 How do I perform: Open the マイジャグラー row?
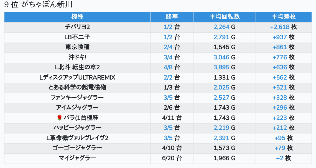pos(77,158)
